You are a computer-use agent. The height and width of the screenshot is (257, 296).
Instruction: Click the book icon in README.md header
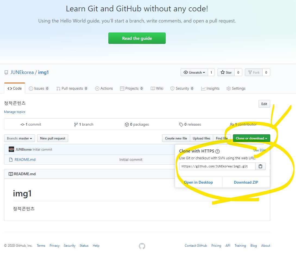[x=11, y=174]
